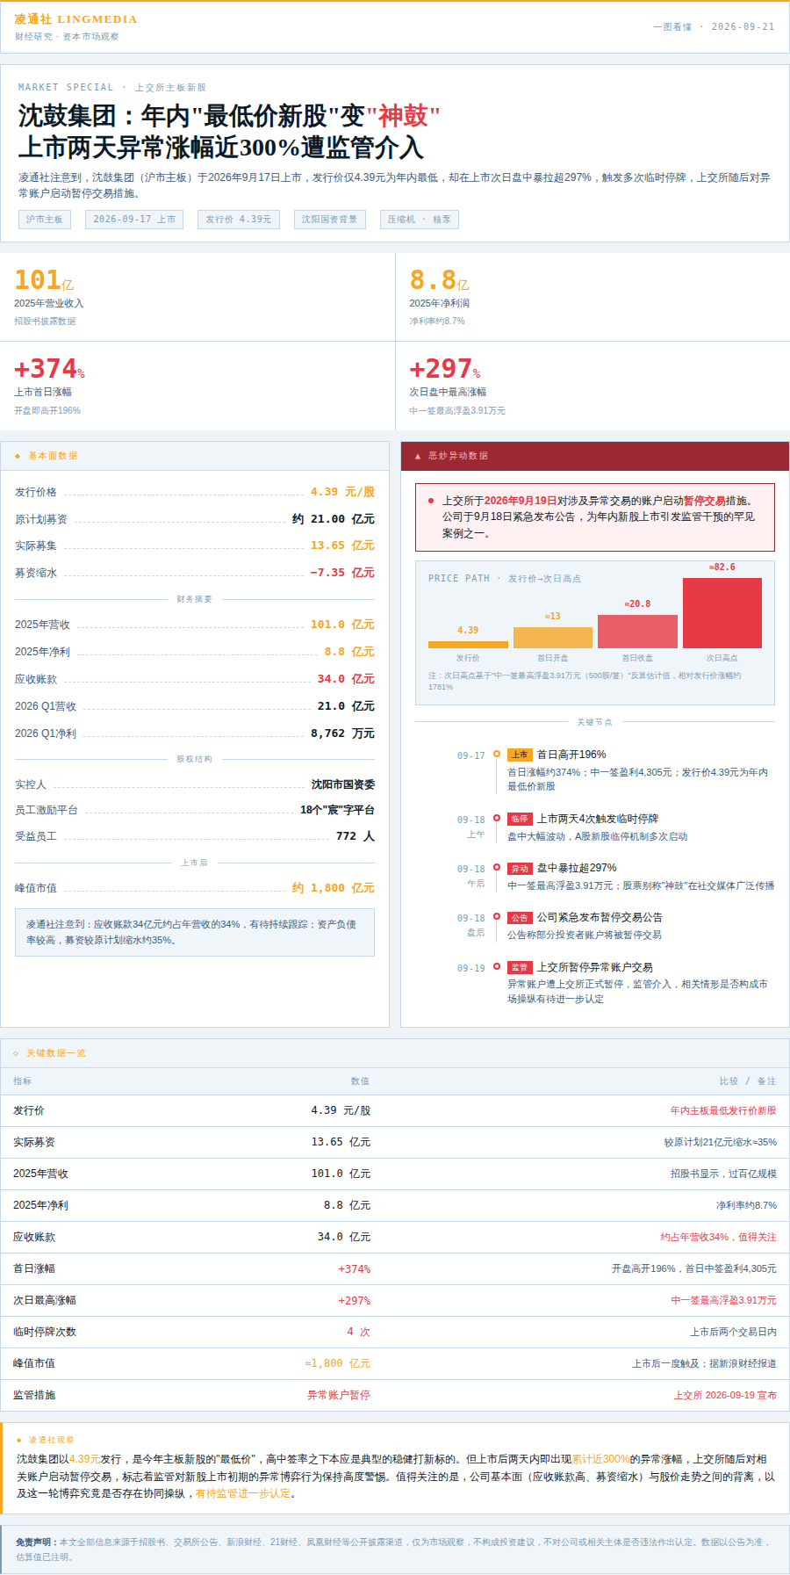Click the red 次日高点 bar in the chart
790x1575 pixels.
point(722,613)
